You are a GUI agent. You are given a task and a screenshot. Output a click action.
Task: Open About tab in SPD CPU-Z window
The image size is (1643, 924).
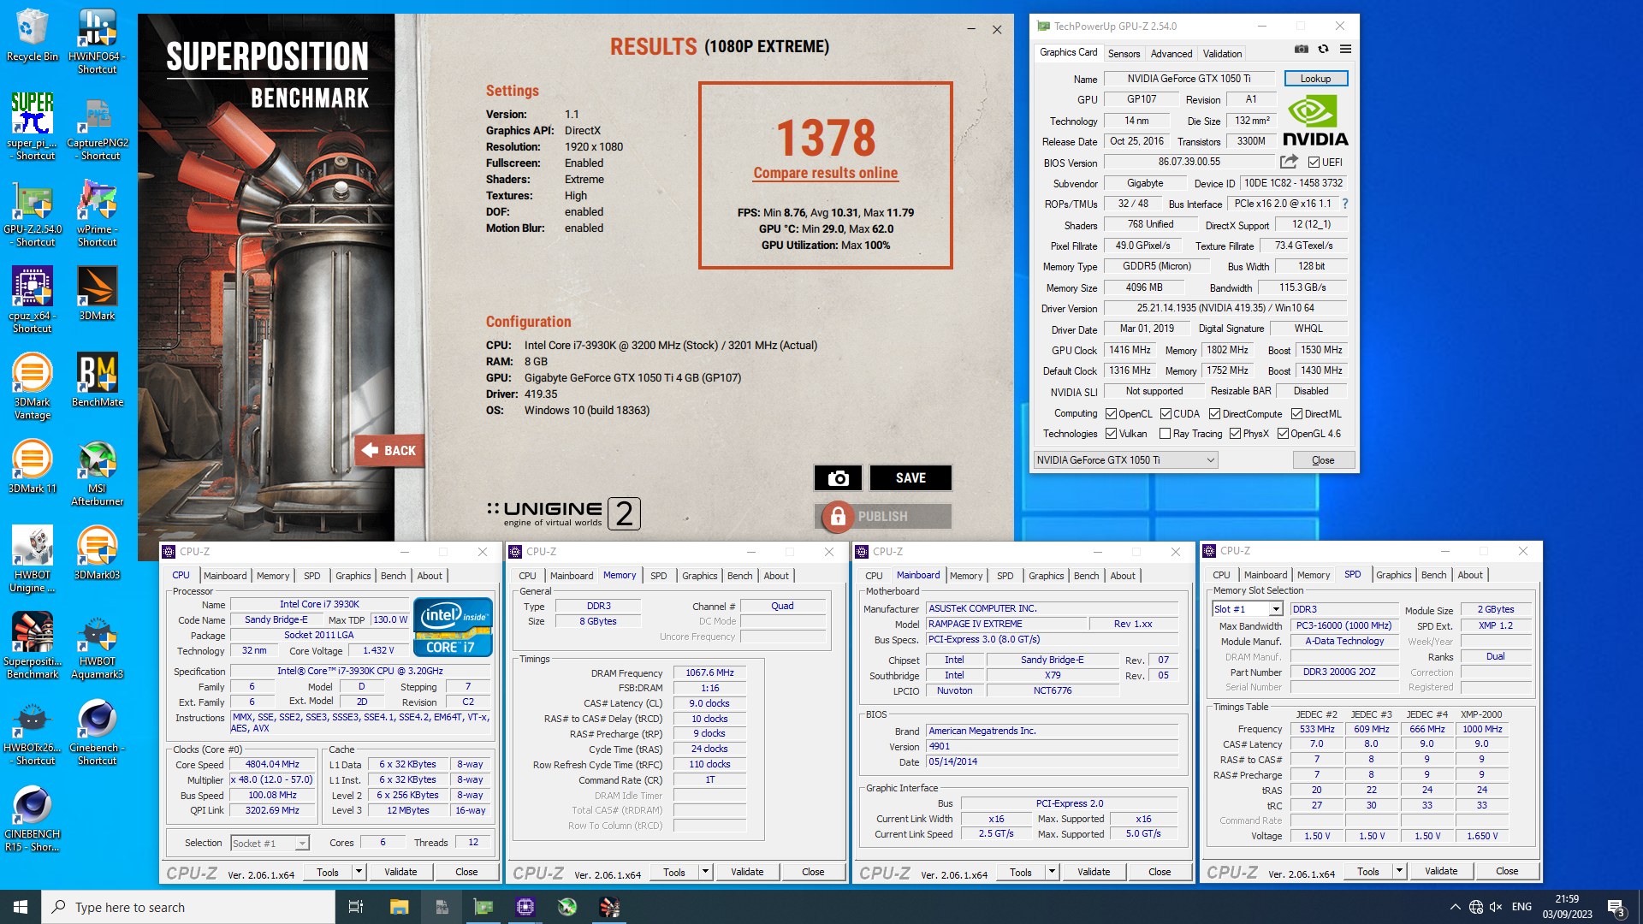(1470, 575)
